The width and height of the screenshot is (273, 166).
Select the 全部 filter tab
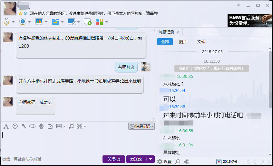[165, 42]
